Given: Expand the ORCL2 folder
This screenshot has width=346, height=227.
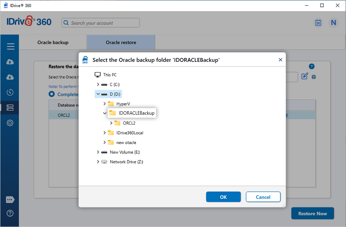Looking at the screenshot, I should click(111, 123).
